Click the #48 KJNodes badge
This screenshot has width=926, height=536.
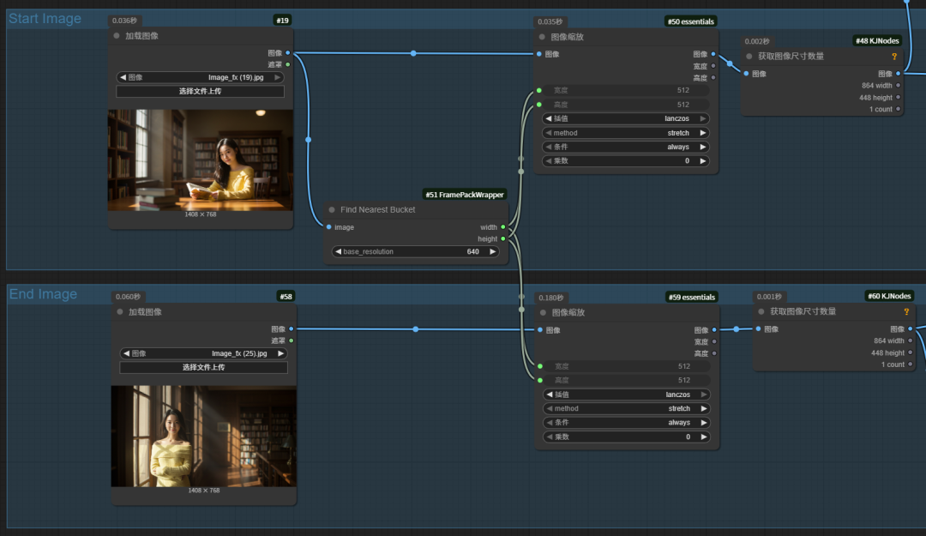(877, 41)
